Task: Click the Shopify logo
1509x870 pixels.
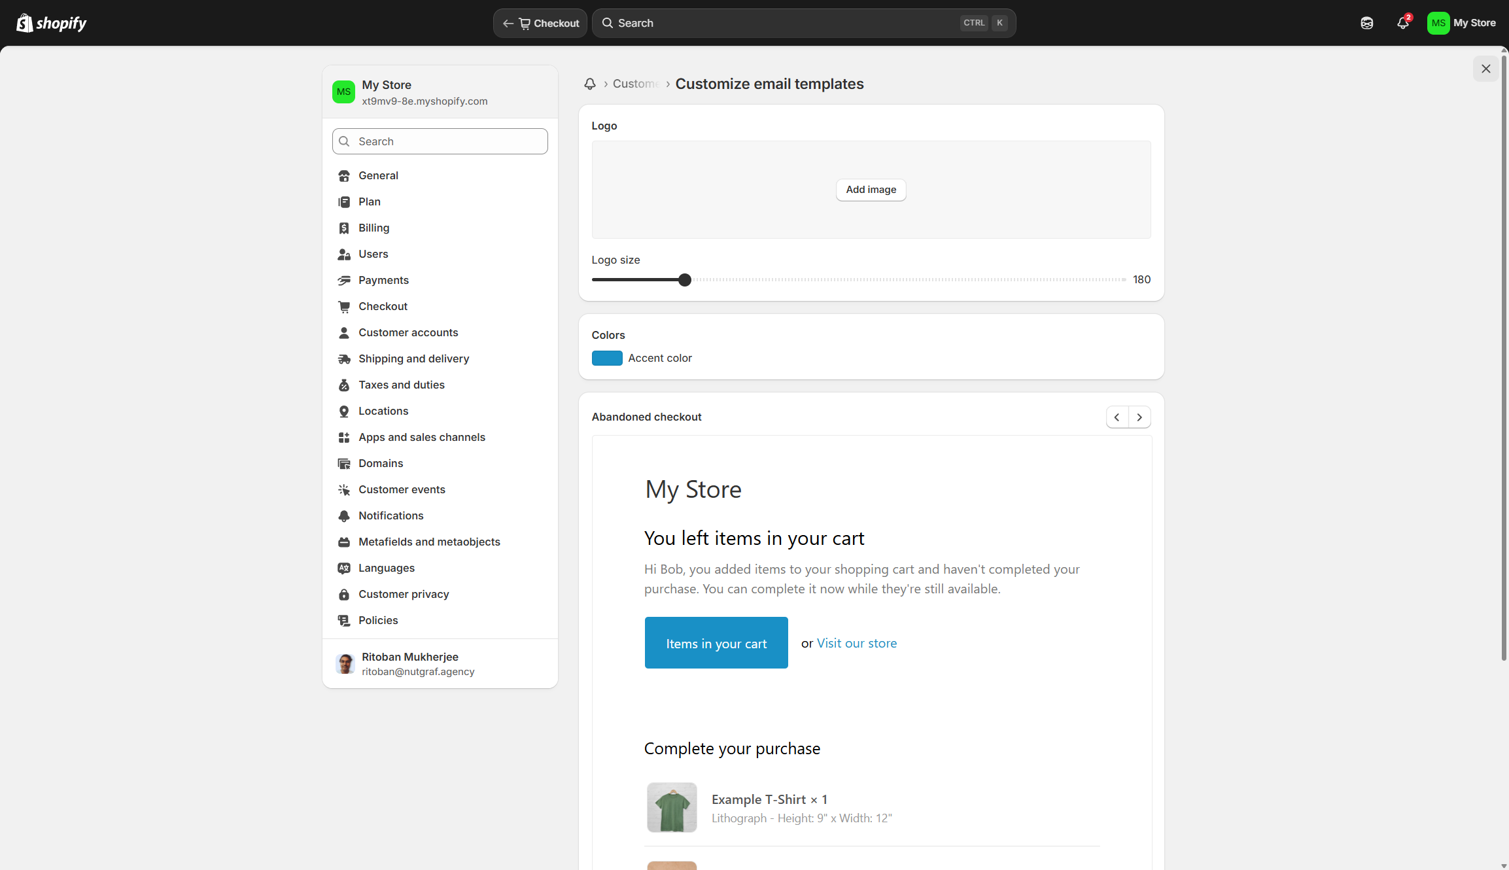Action: click(51, 23)
